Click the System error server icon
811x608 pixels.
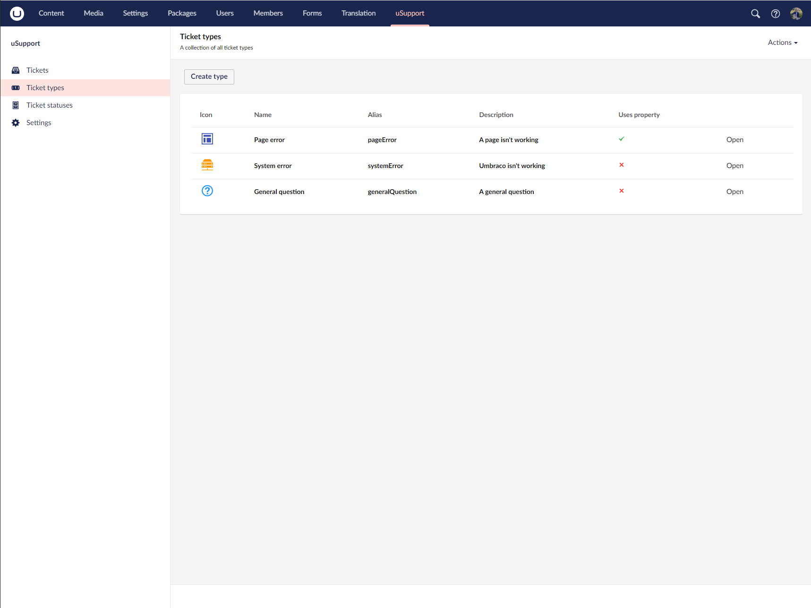pos(207,165)
